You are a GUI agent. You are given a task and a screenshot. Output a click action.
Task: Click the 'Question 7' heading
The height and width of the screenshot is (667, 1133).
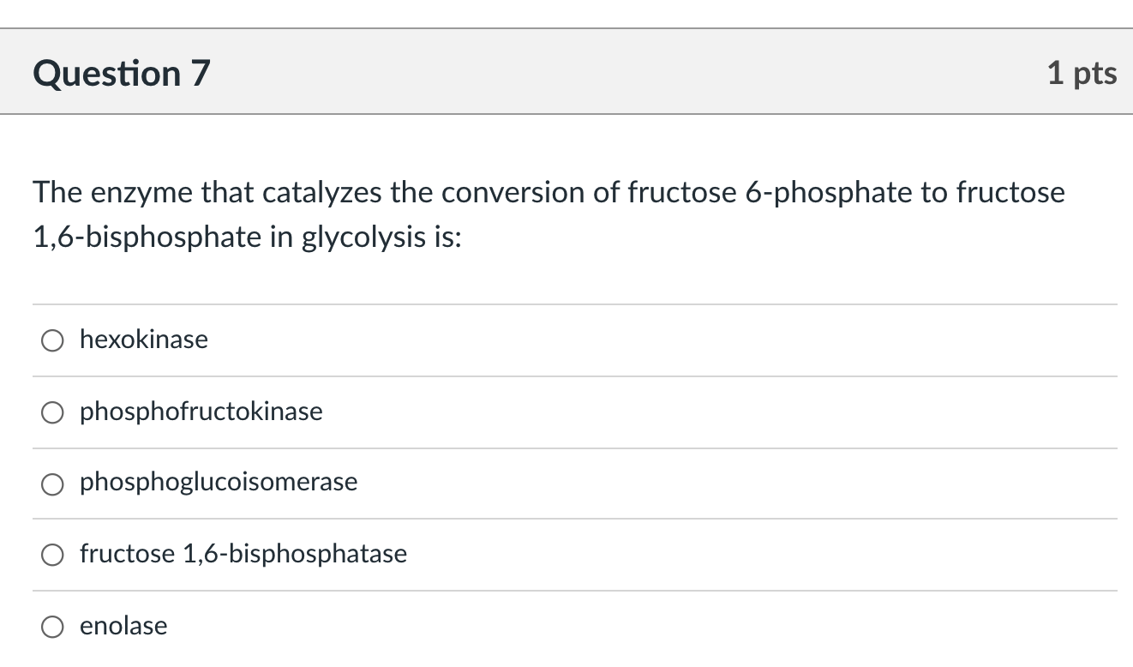coord(121,74)
